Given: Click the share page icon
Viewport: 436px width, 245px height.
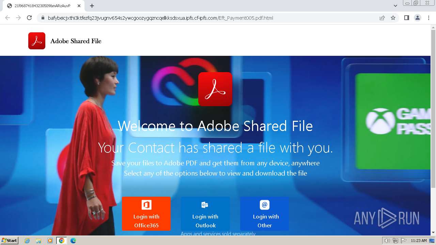Looking at the screenshot, I should 382,18.
